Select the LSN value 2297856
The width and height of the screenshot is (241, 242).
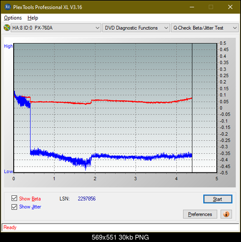coord(87,199)
